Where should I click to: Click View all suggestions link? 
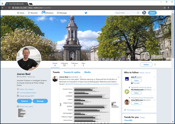pyautogui.click(x=148, y=73)
